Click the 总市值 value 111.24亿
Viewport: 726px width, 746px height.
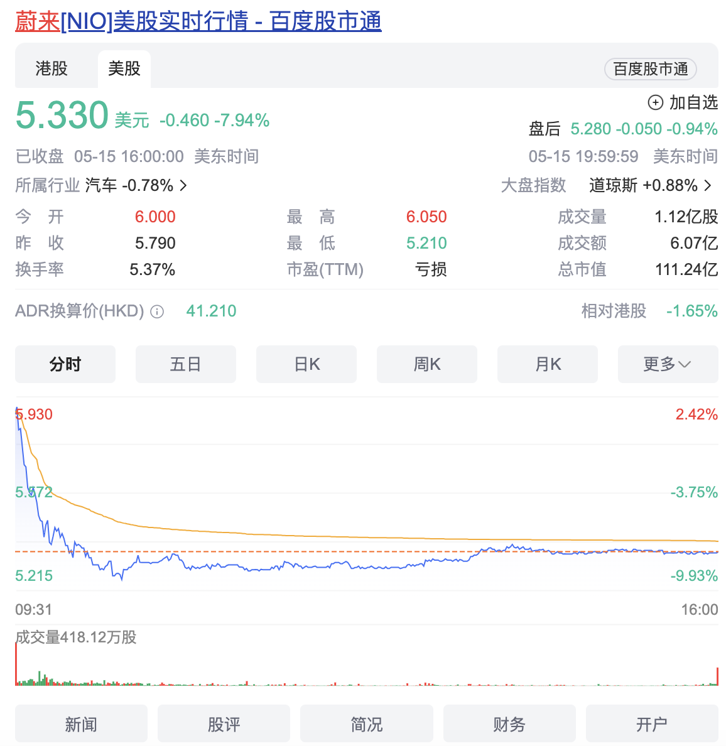coord(686,270)
